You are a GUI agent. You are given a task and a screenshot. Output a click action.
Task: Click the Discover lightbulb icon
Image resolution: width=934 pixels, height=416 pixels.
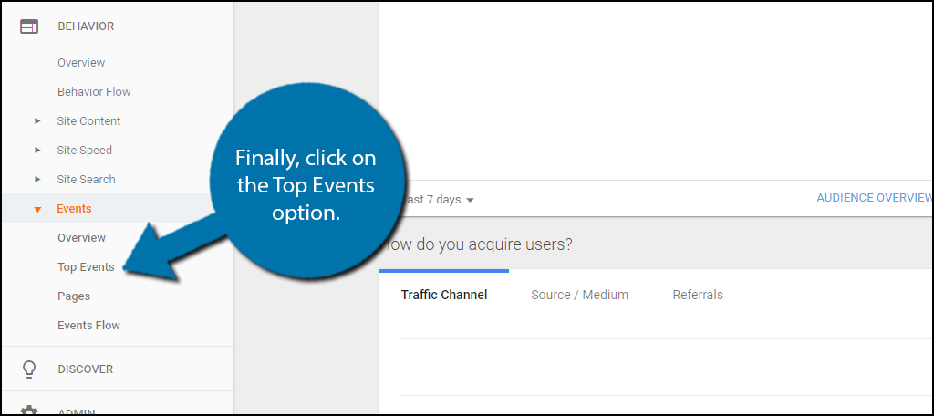[x=28, y=369]
